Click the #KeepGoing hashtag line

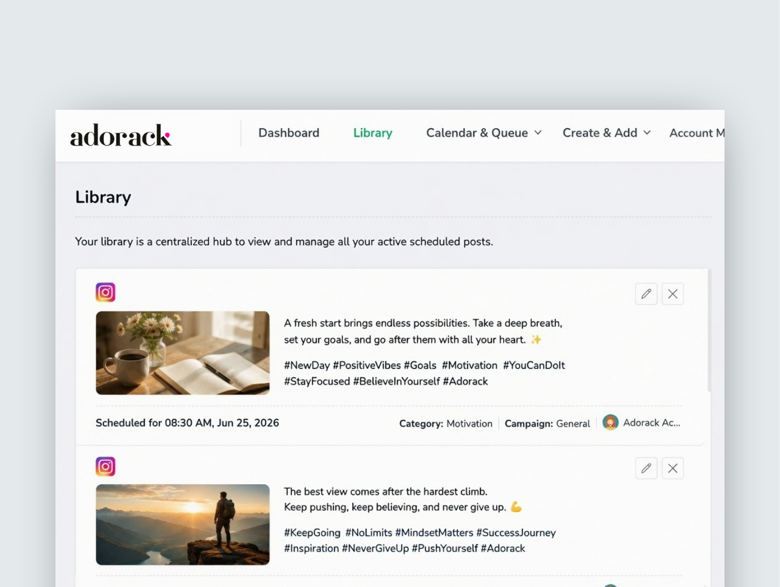click(x=420, y=533)
